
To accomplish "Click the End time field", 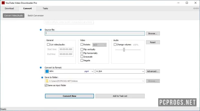I will pos(66,54).
